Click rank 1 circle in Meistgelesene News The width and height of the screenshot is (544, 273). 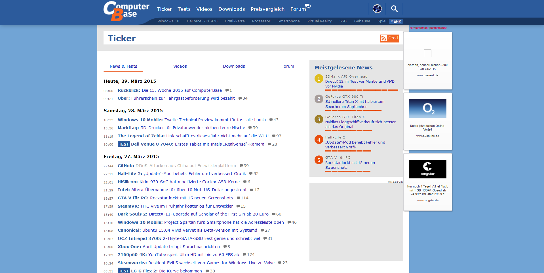click(319, 79)
